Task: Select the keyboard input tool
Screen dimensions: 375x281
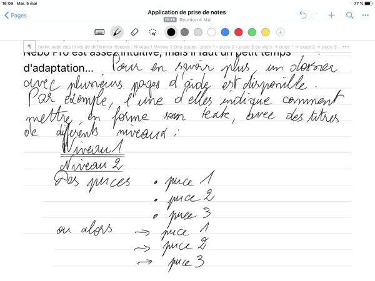Action: 99,32
